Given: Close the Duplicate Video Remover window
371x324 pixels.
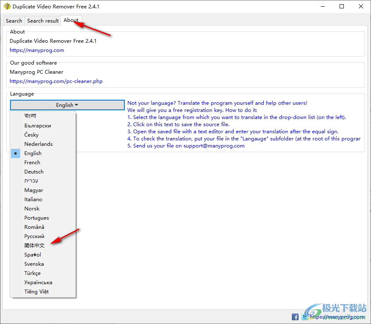Looking at the screenshot, I should pos(361,6).
